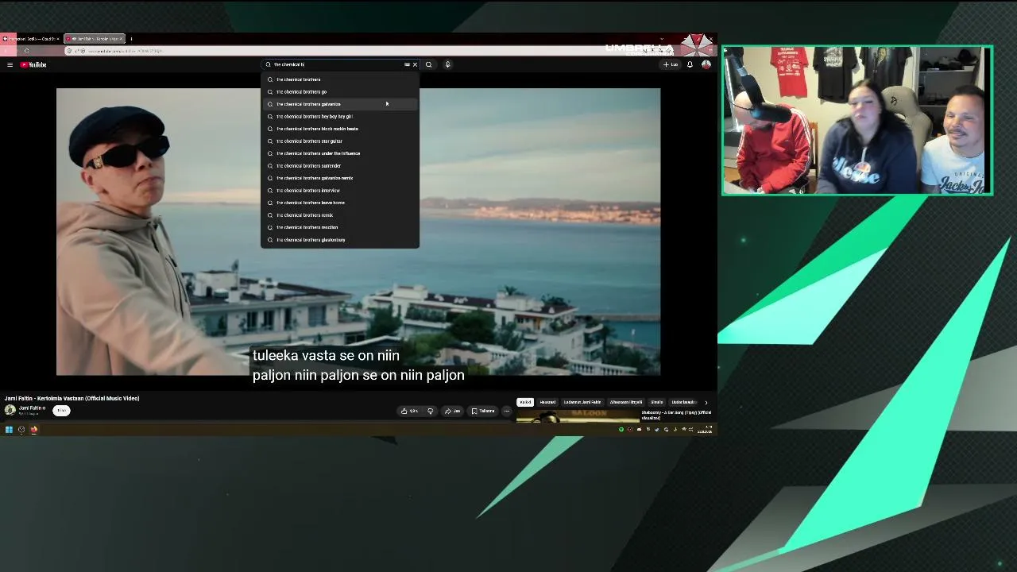
Task: Pick suggestion "the chemical brothers go"
Action: (x=340, y=92)
